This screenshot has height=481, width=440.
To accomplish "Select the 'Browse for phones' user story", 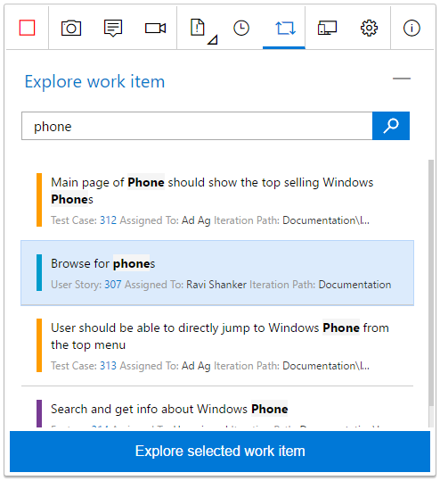I will [217, 273].
